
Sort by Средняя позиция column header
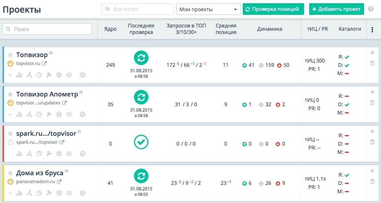(226, 29)
